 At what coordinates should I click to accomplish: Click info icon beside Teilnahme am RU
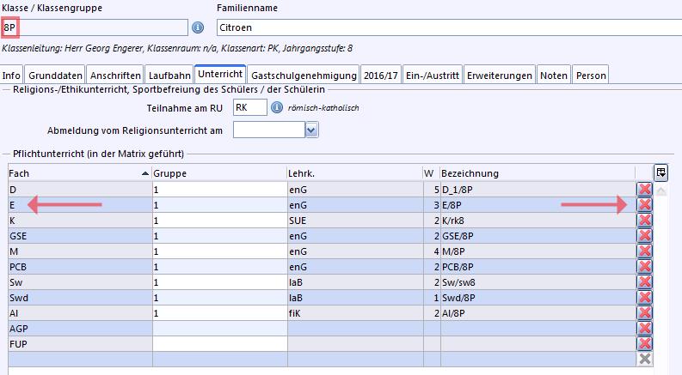277,107
